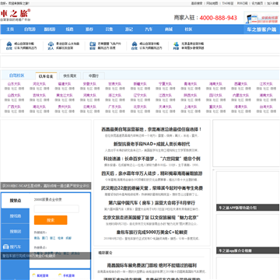Open 汽车 in the navigation bar

149,30
